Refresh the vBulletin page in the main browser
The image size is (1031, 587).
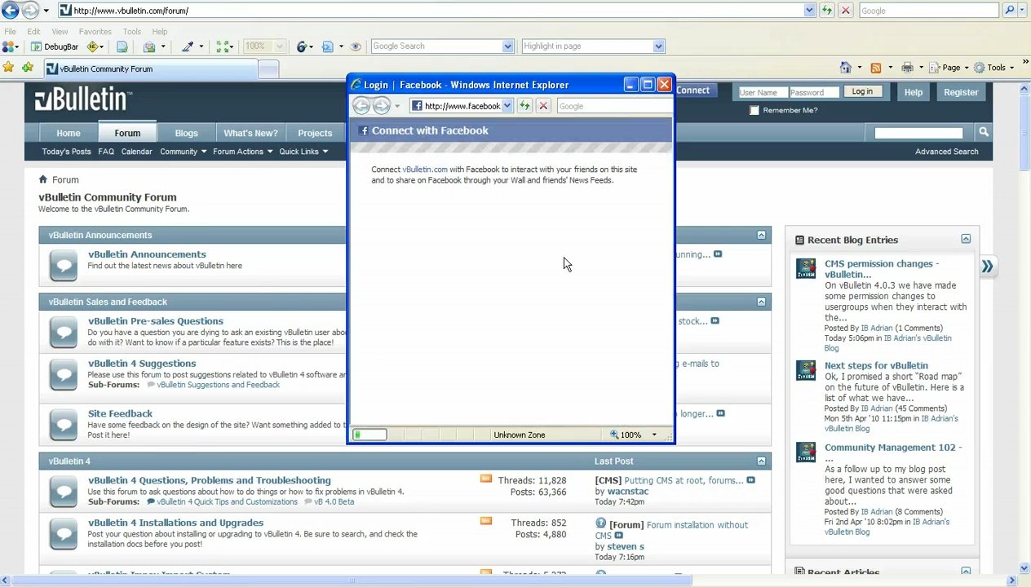coord(827,11)
